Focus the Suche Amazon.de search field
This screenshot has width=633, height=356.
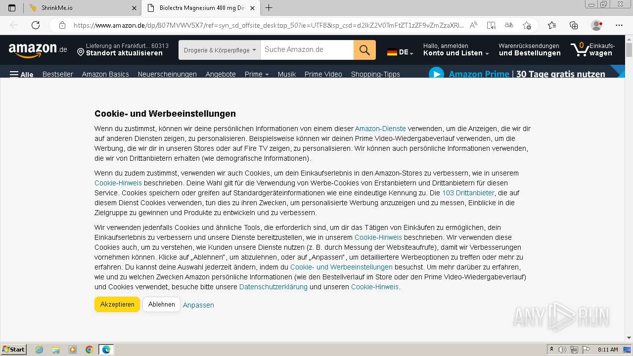tap(307, 50)
